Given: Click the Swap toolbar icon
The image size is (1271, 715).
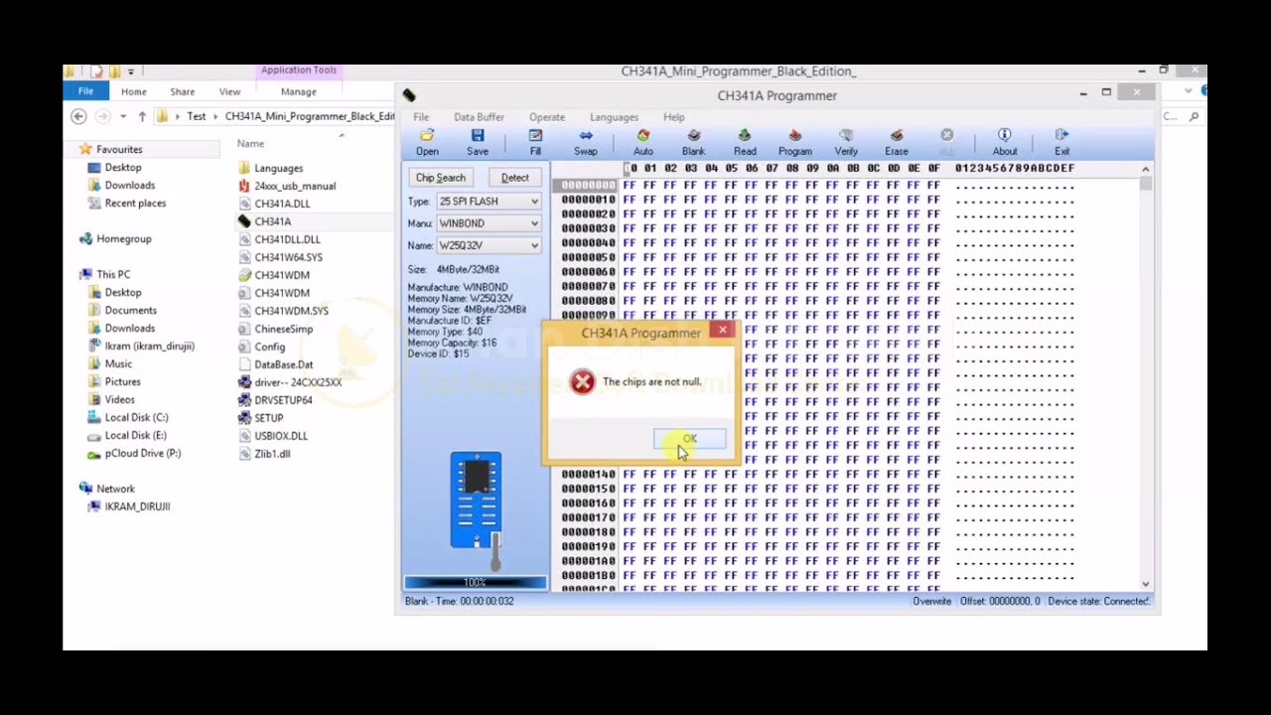Looking at the screenshot, I should (x=586, y=136).
